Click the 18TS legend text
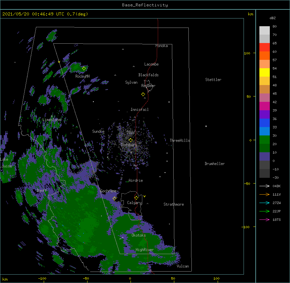290x283 pixels. pyautogui.click(x=277, y=219)
